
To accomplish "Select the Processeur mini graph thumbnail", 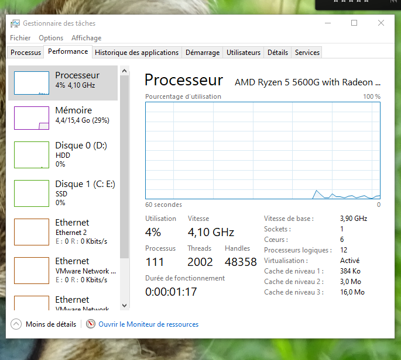I will 32,83.
